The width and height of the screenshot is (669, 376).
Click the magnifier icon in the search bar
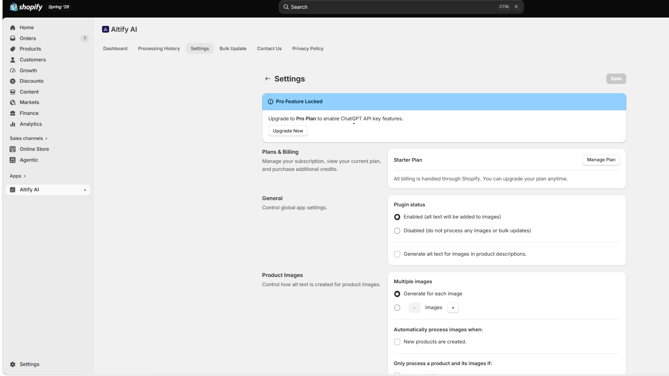286,7
